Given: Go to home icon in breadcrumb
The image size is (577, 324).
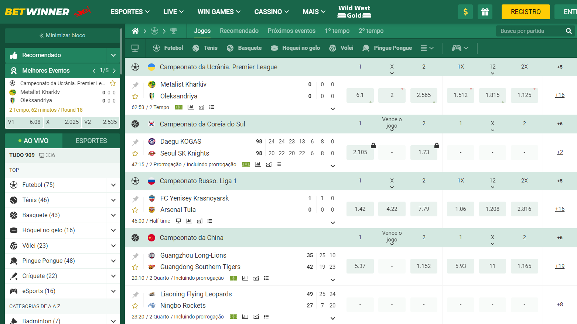Looking at the screenshot, I should tap(135, 31).
